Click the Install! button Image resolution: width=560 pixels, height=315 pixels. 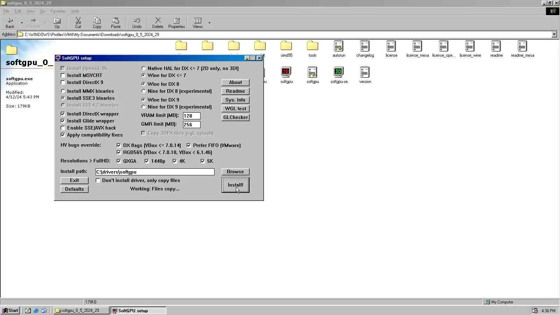(x=236, y=185)
